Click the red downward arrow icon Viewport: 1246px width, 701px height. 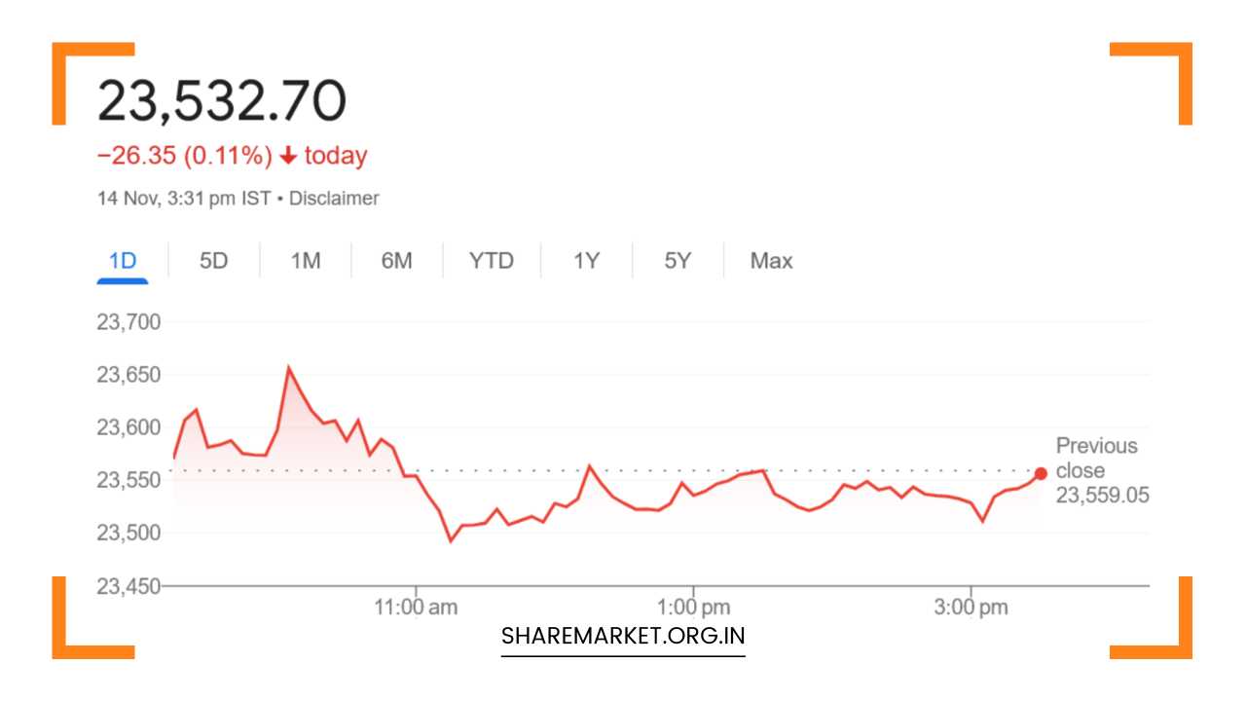(x=287, y=156)
